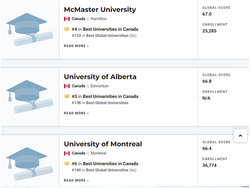This screenshot has width=250, height=188.
Task: Click the Canada flag icon under McMaster
Action: pos(67,19)
